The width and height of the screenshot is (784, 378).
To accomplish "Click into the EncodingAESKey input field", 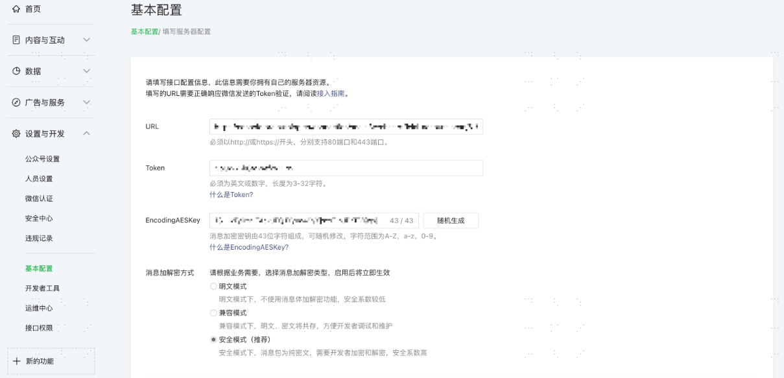I will coord(314,220).
